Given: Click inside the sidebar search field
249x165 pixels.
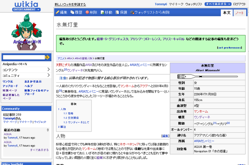Looking at the screenshot, I should [24, 57].
